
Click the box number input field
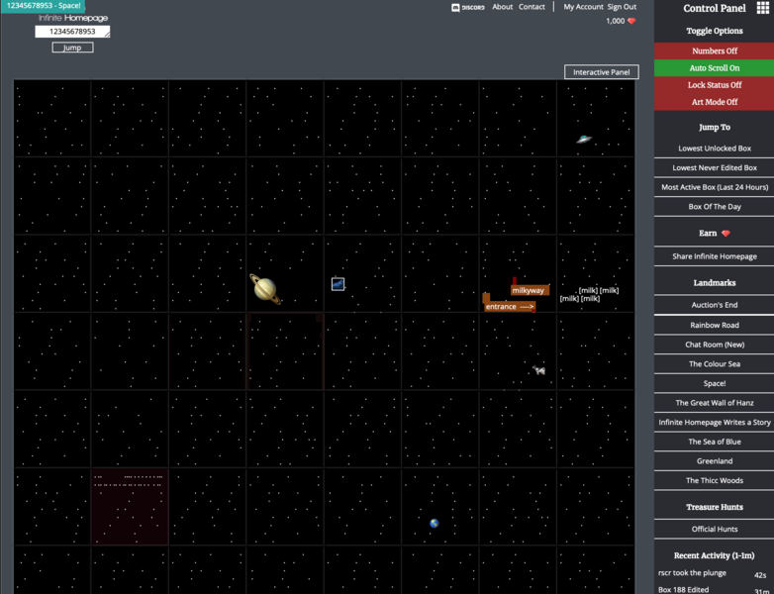click(x=71, y=32)
